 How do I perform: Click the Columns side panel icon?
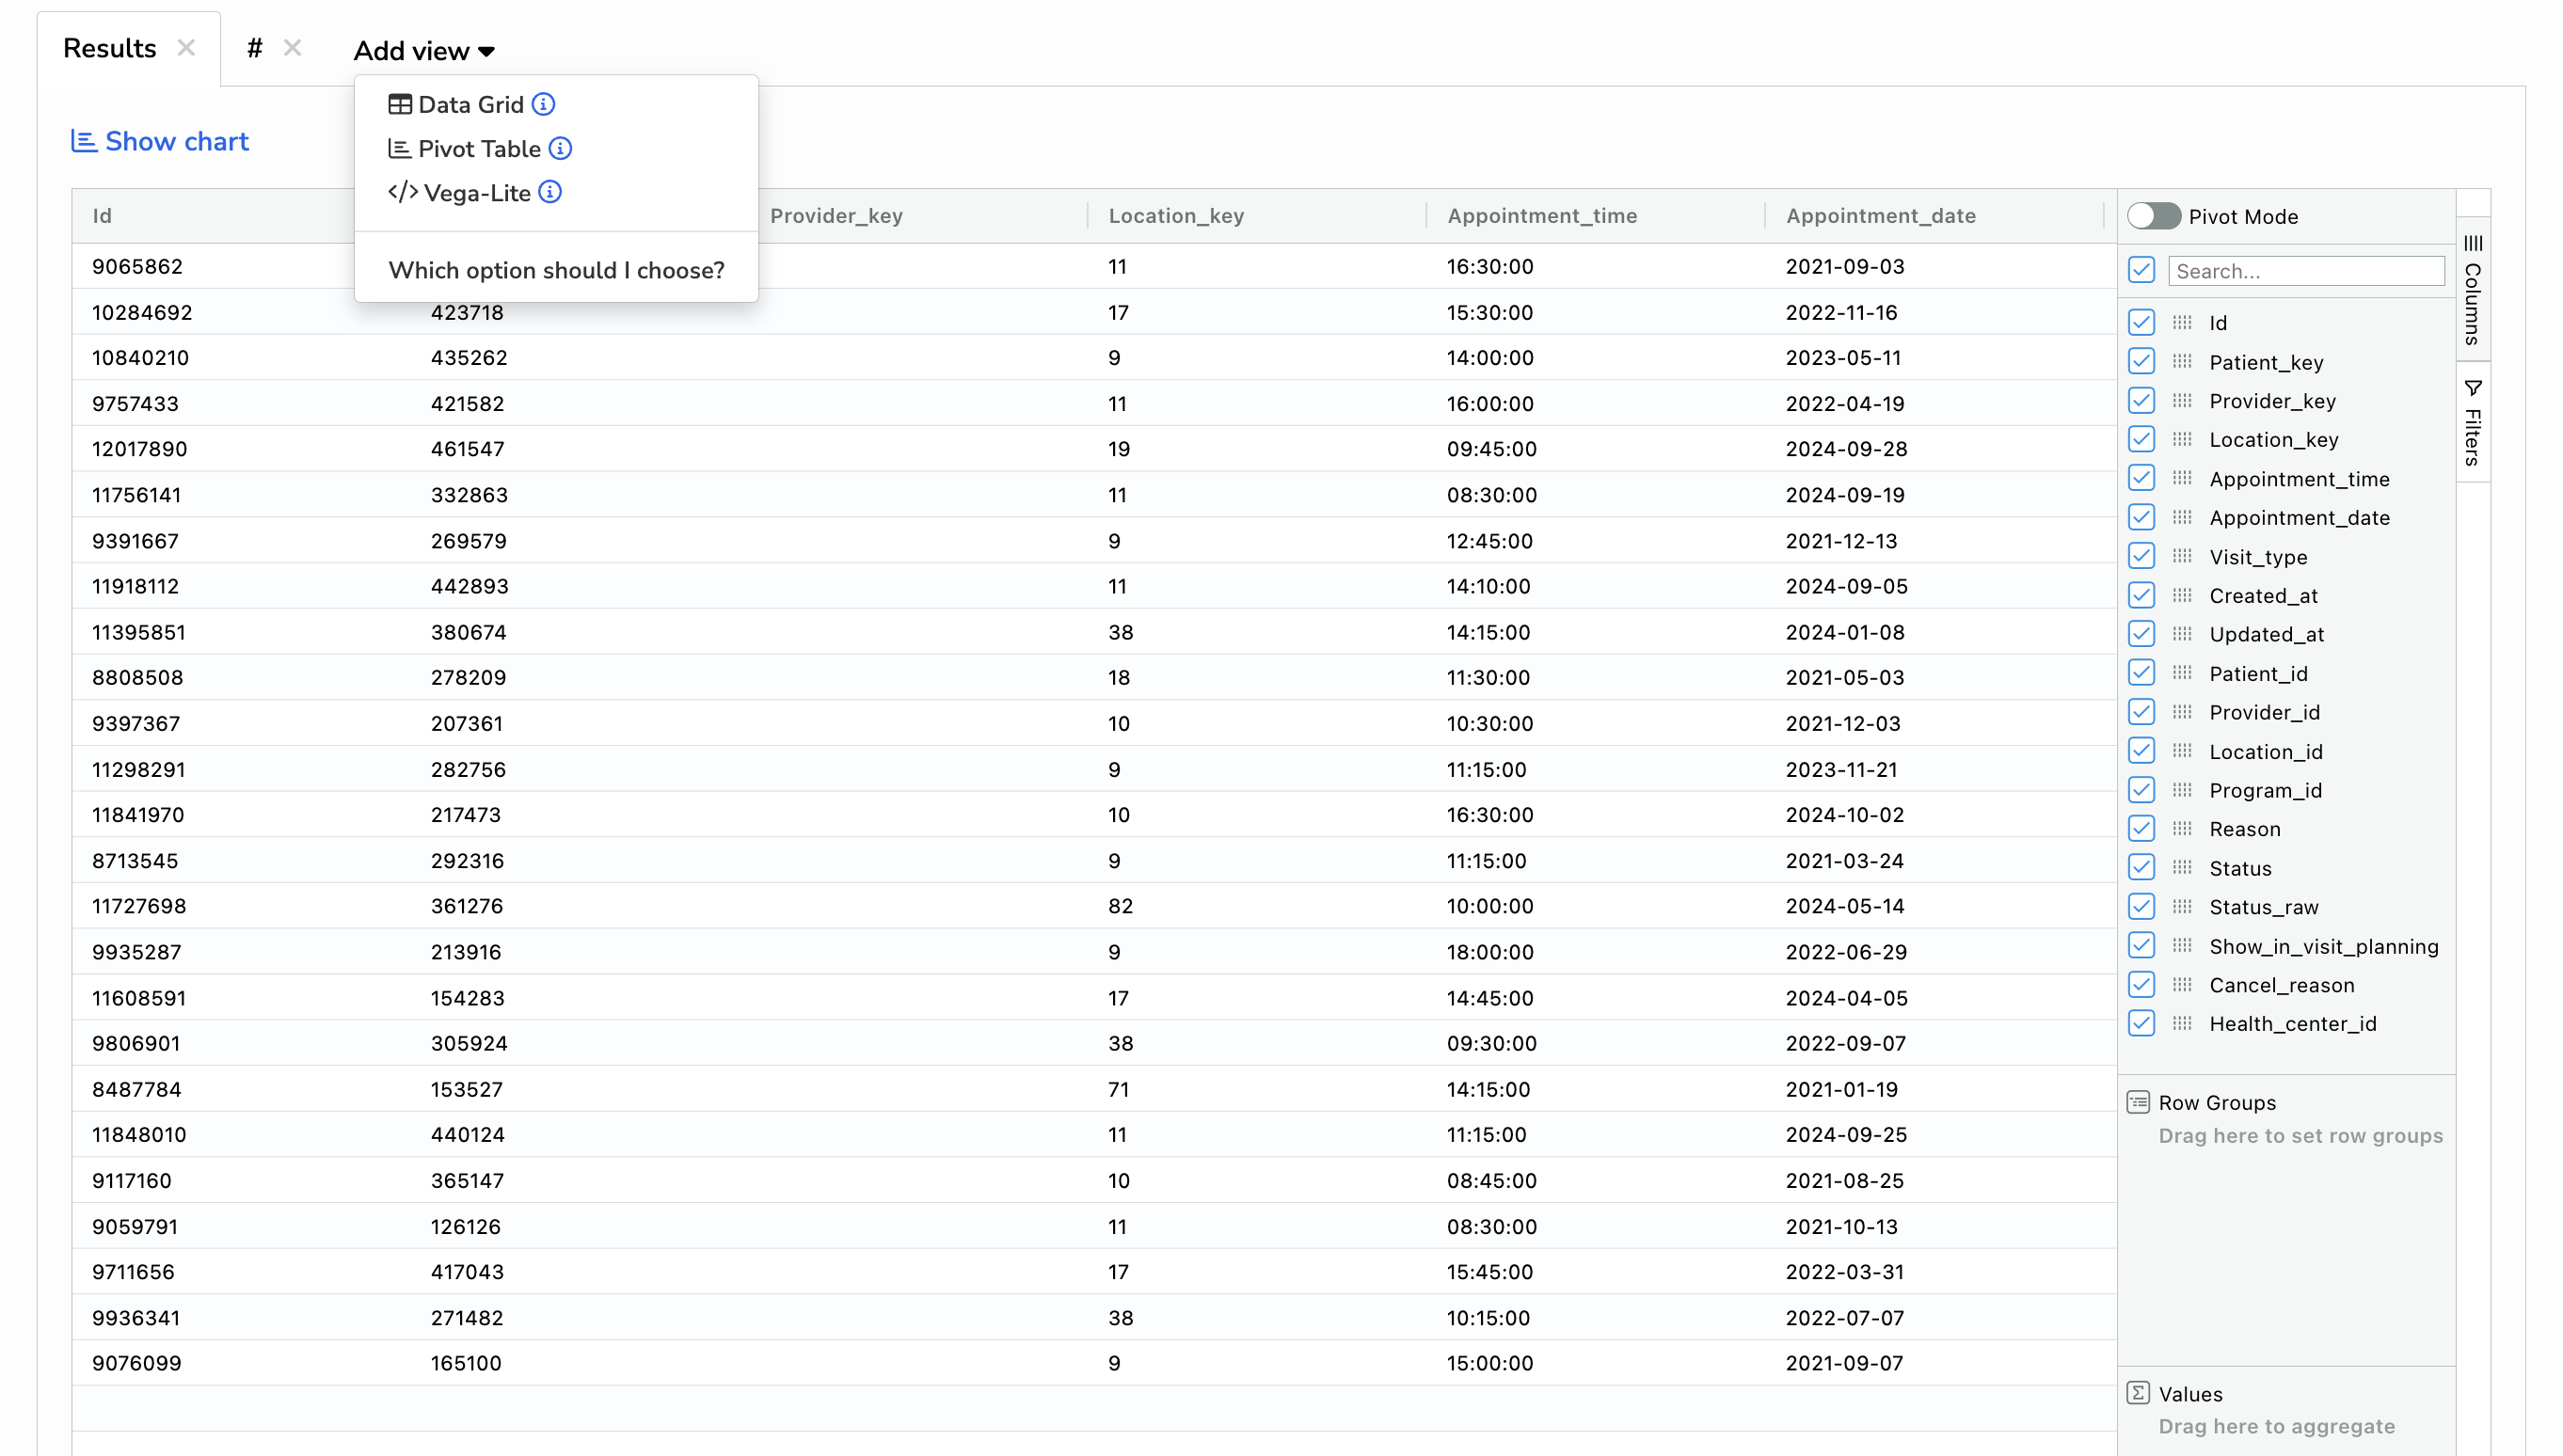pyautogui.click(x=2473, y=244)
